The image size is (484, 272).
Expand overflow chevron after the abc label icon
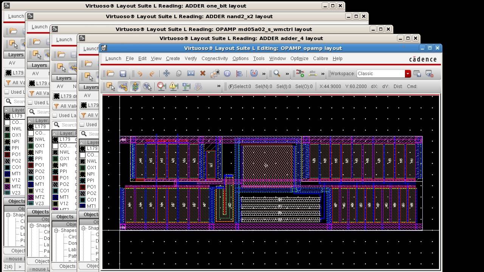[x=323, y=74]
